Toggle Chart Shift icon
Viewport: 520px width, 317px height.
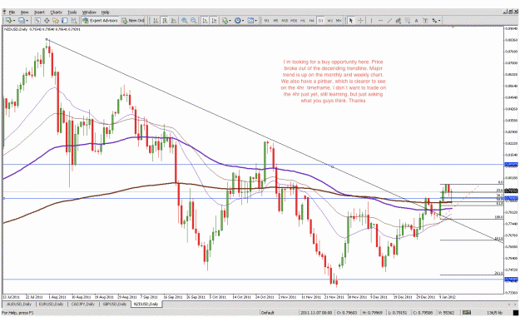point(214,21)
